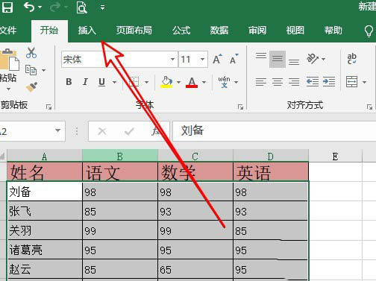
Task: Click the Save icon in quick access toolbar
Action: (7, 7)
